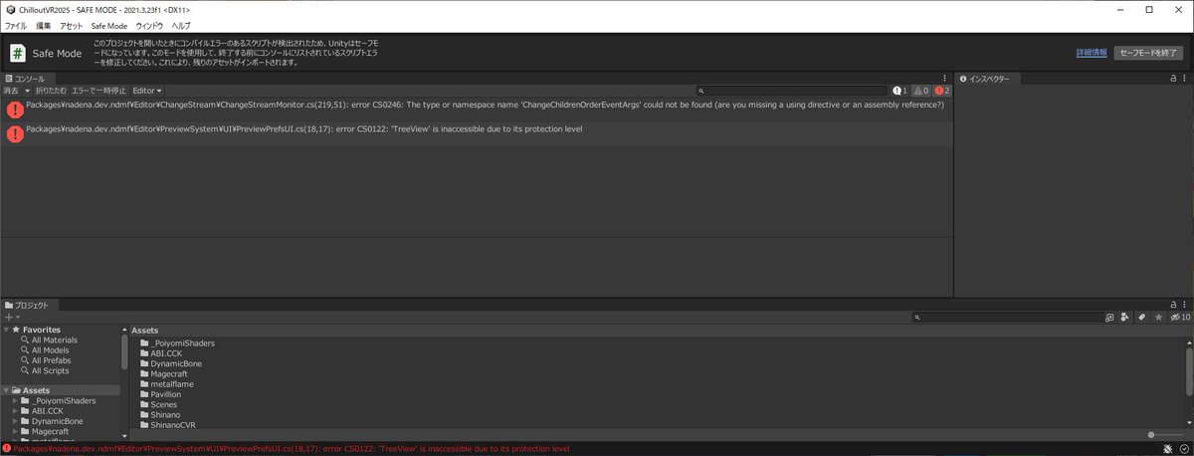Toggle the Project panel lock icon
The image size is (1194, 456).
coord(1172,305)
